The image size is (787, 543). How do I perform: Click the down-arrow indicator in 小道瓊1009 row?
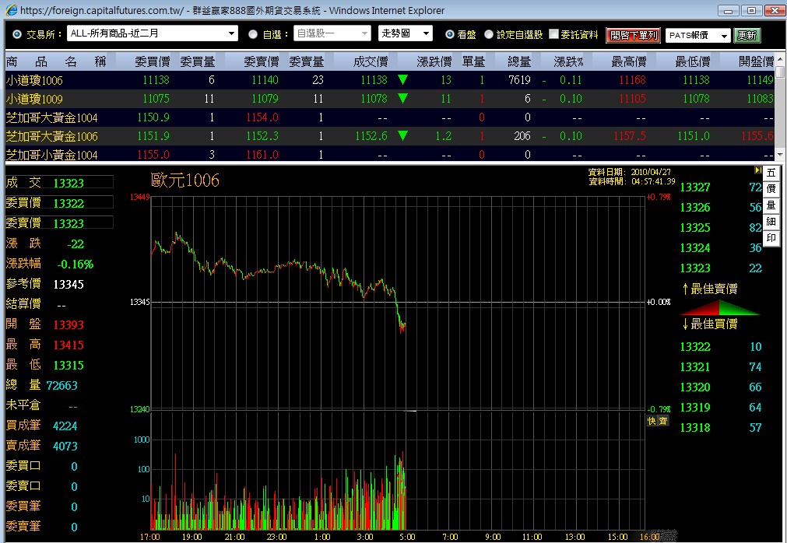point(402,98)
